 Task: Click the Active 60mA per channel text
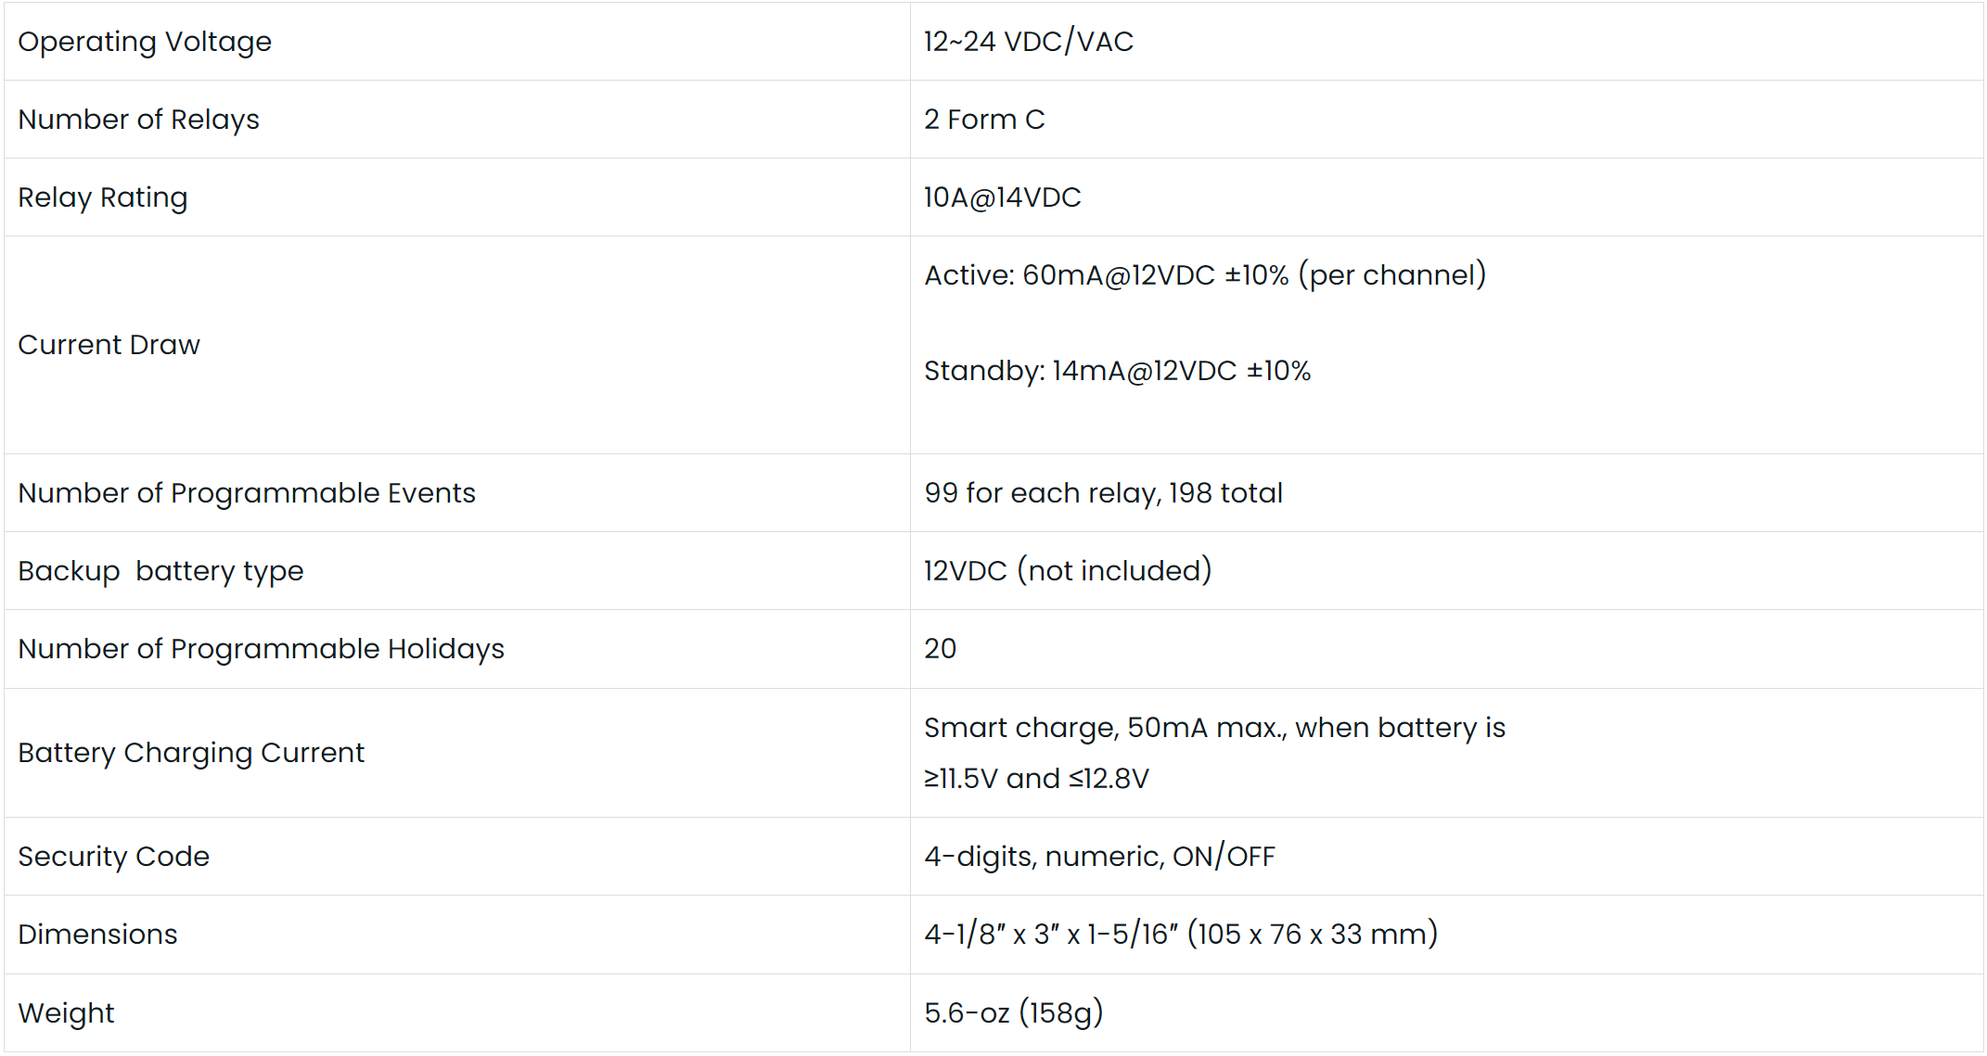point(1204,275)
